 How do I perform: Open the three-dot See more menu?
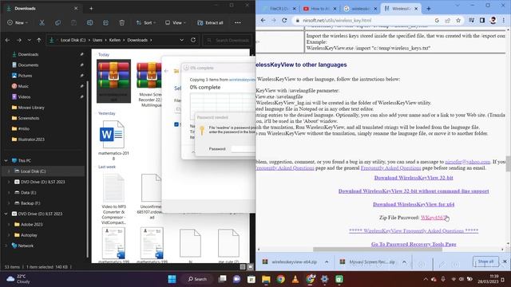pos(238,23)
